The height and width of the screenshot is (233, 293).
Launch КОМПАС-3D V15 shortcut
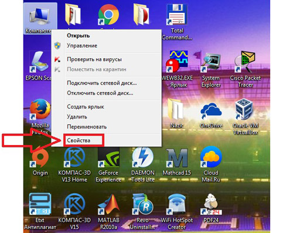coord(74,204)
